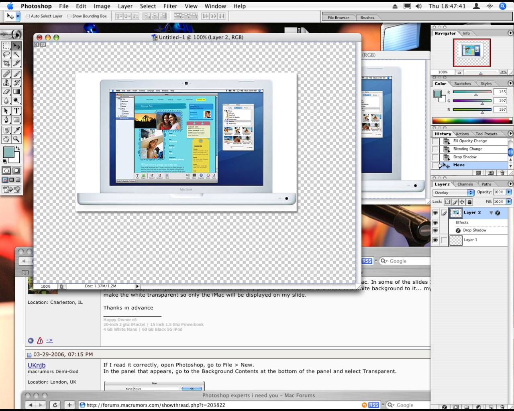Hide Layer 2 with its eye icon

pyautogui.click(x=435, y=213)
